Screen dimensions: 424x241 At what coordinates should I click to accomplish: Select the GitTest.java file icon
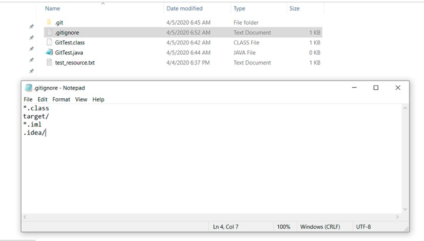coord(49,52)
